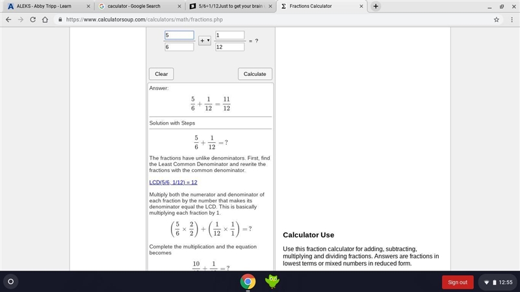Close the caculator Google Search tab
Screen dimensions: 520x292
(x=179, y=6)
